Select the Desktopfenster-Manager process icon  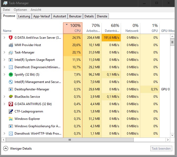point(11,89)
